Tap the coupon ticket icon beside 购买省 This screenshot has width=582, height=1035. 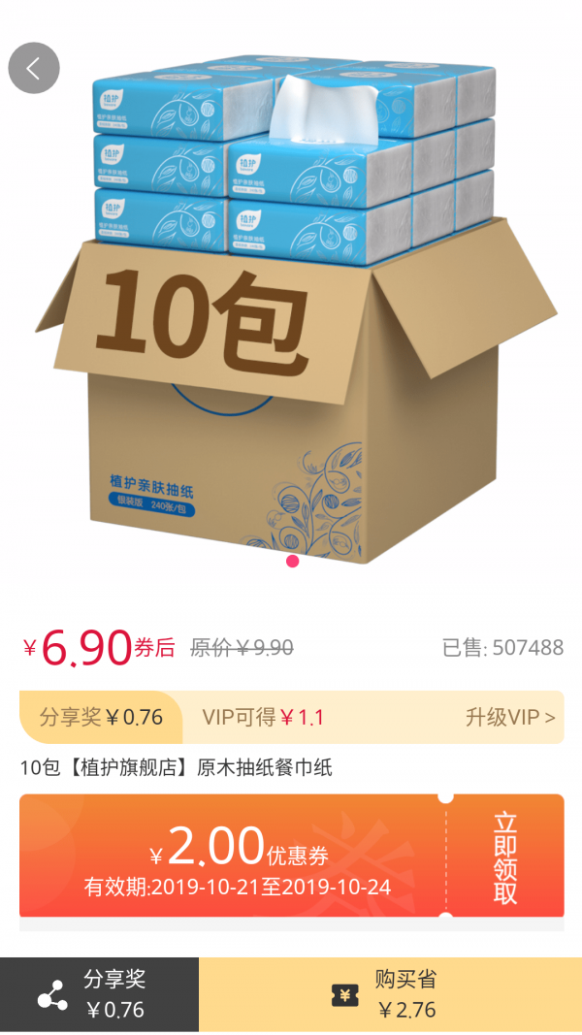[x=345, y=994]
